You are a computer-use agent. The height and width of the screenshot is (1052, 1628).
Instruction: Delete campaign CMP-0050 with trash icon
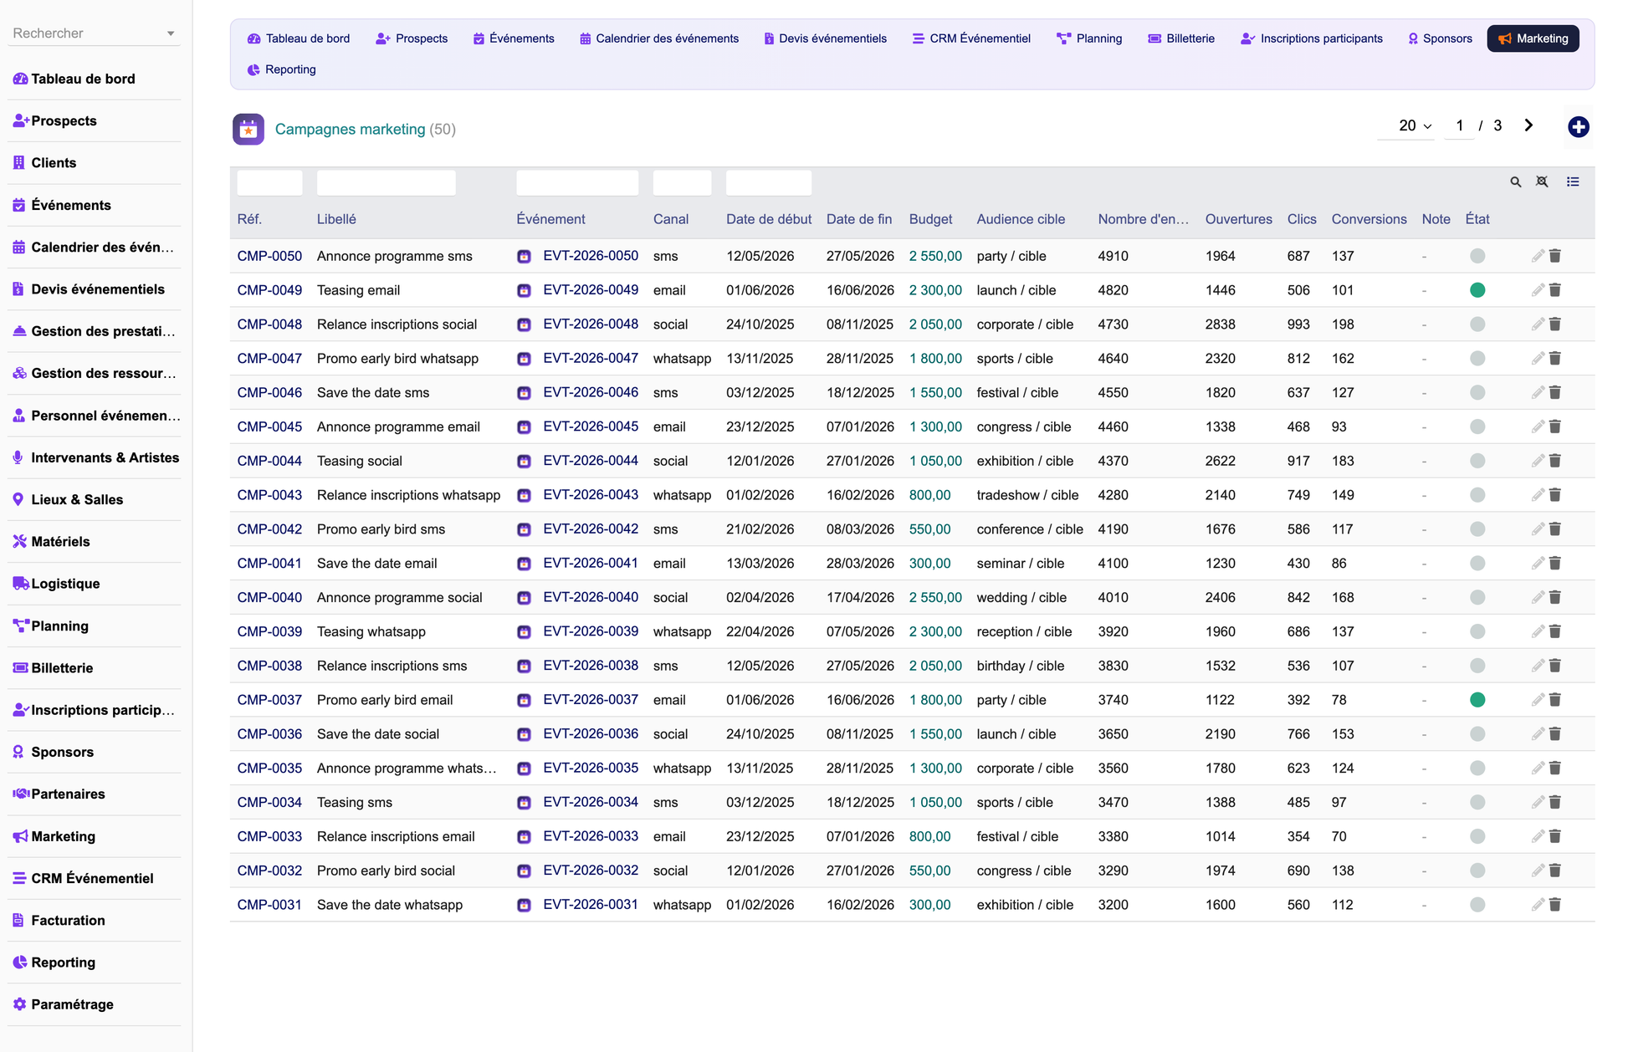coord(1555,256)
